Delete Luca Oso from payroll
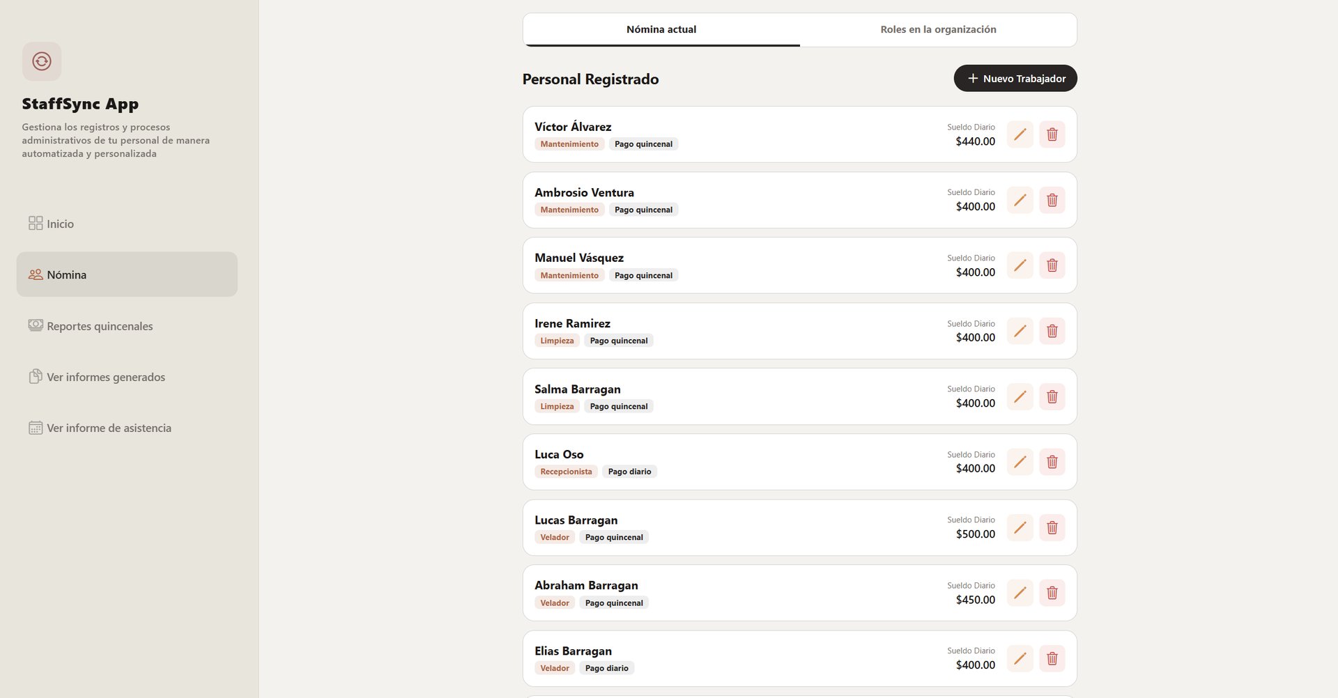Viewport: 1338px width, 698px height. [1052, 462]
